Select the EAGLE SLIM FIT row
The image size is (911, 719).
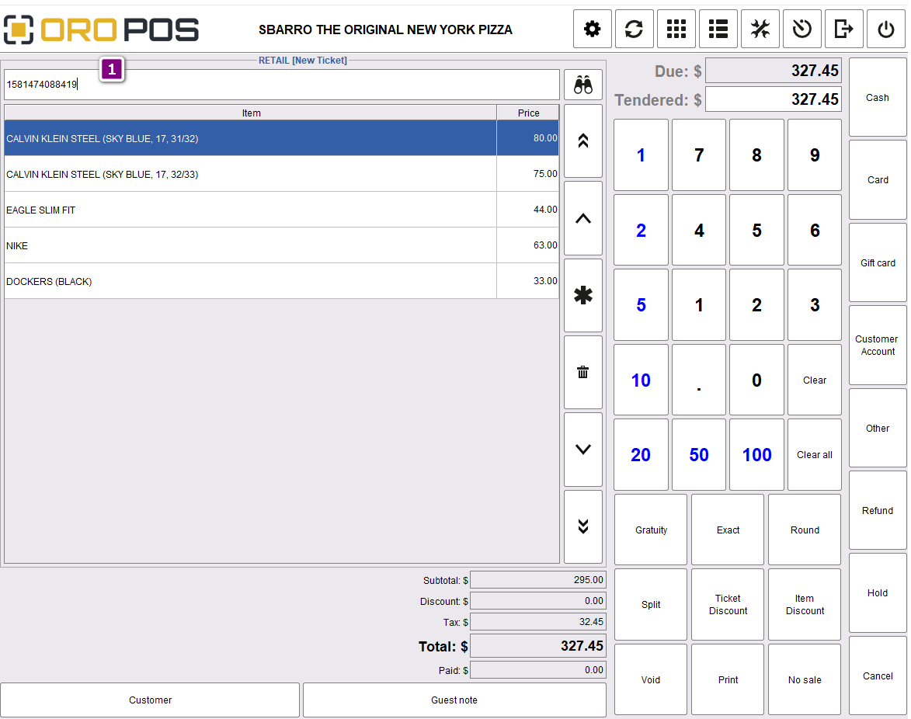[281, 210]
